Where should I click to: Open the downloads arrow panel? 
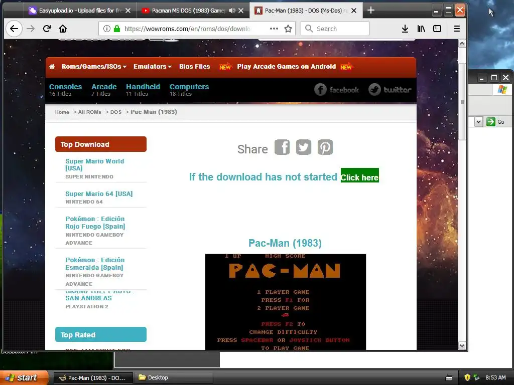[405, 29]
